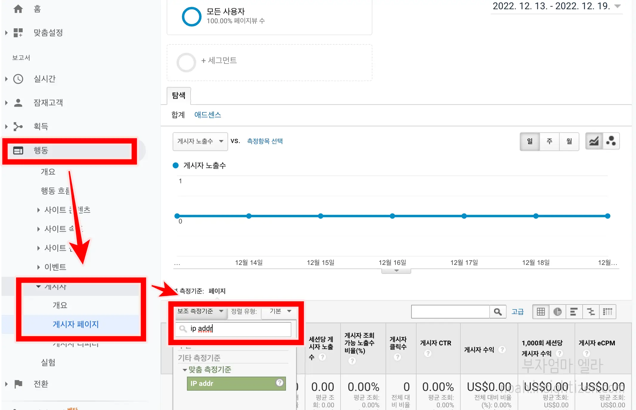Set graph interval to 주 (week)

[x=549, y=141]
